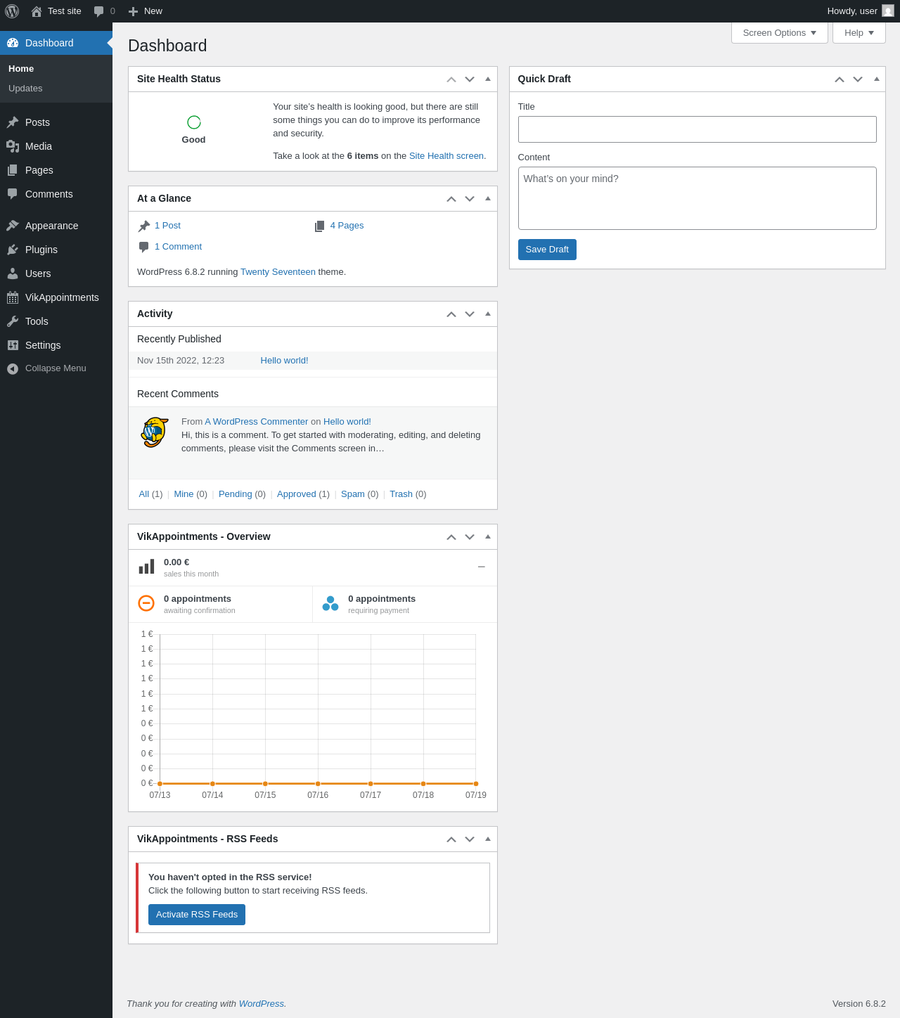Screen dimensions: 900x1018
Task: Click the pages icon beside 4 Pages
Action: [x=320, y=226]
